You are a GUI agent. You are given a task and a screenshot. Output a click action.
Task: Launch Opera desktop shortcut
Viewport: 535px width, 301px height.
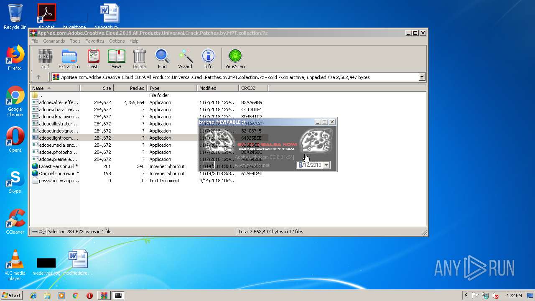tap(15, 140)
